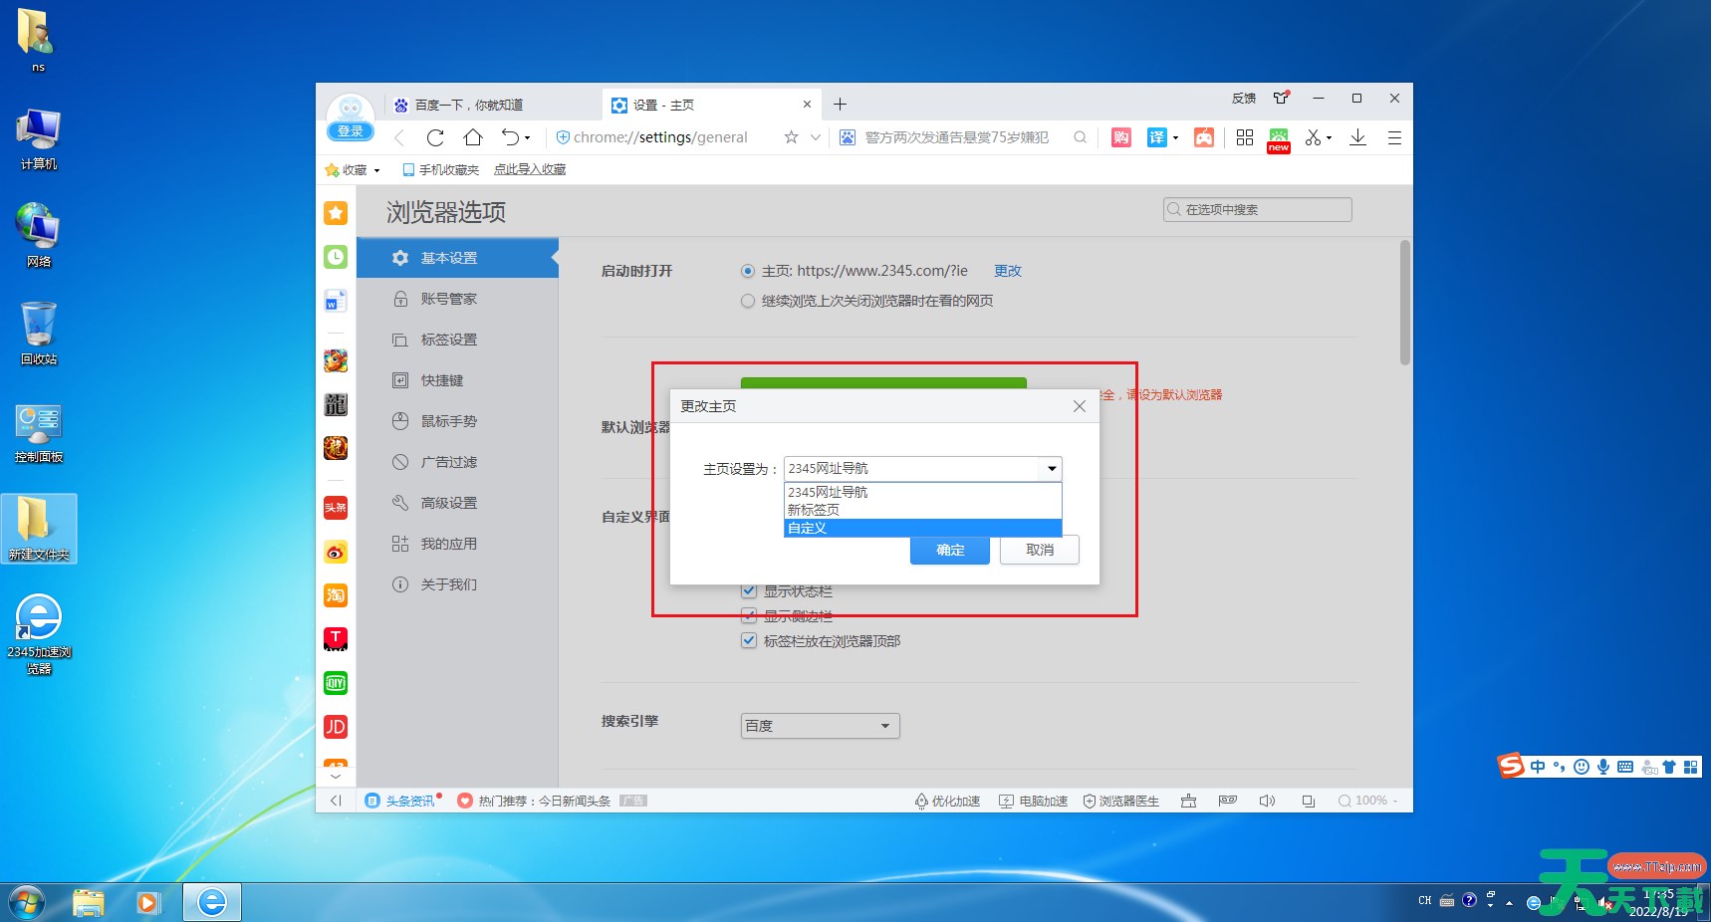1711x922 pixels.
Task: Uncheck 显示状态栏 checkbox
Action: pos(749,590)
